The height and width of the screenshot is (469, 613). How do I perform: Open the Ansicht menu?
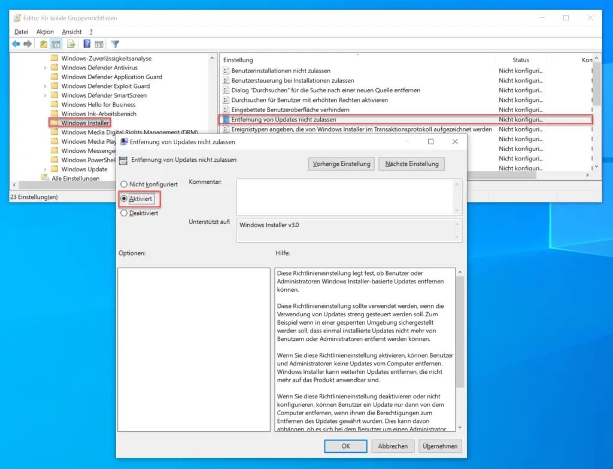72,32
